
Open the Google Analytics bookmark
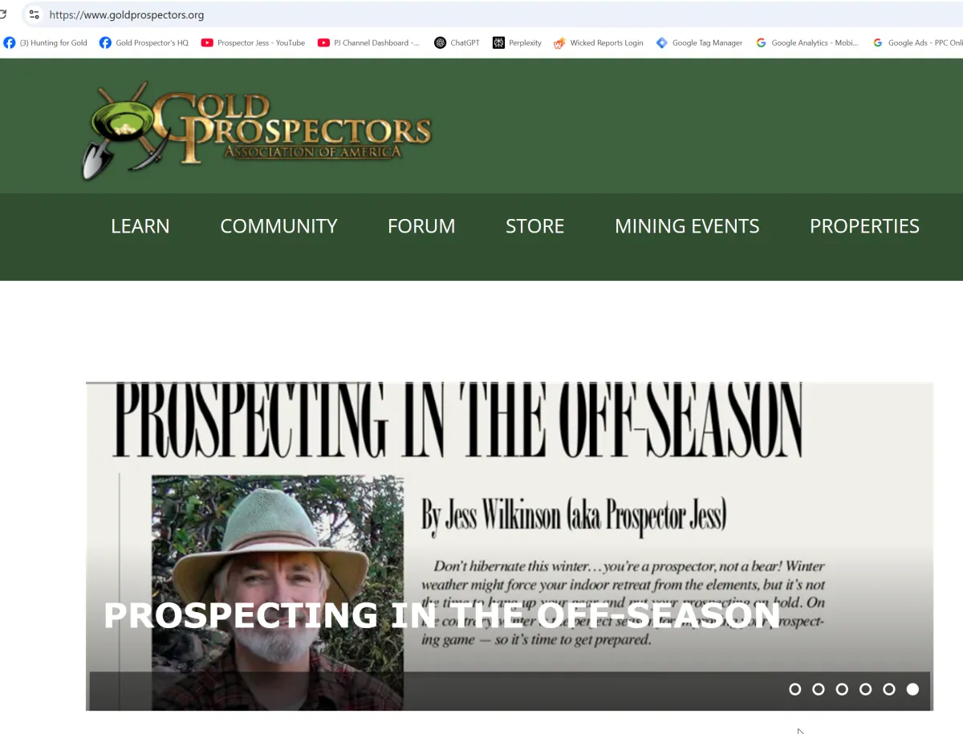[807, 43]
